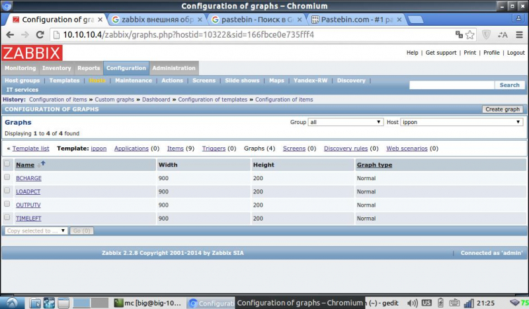This screenshot has height=309, width=529.
Task: Click the browser back arrow
Action: point(10,34)
